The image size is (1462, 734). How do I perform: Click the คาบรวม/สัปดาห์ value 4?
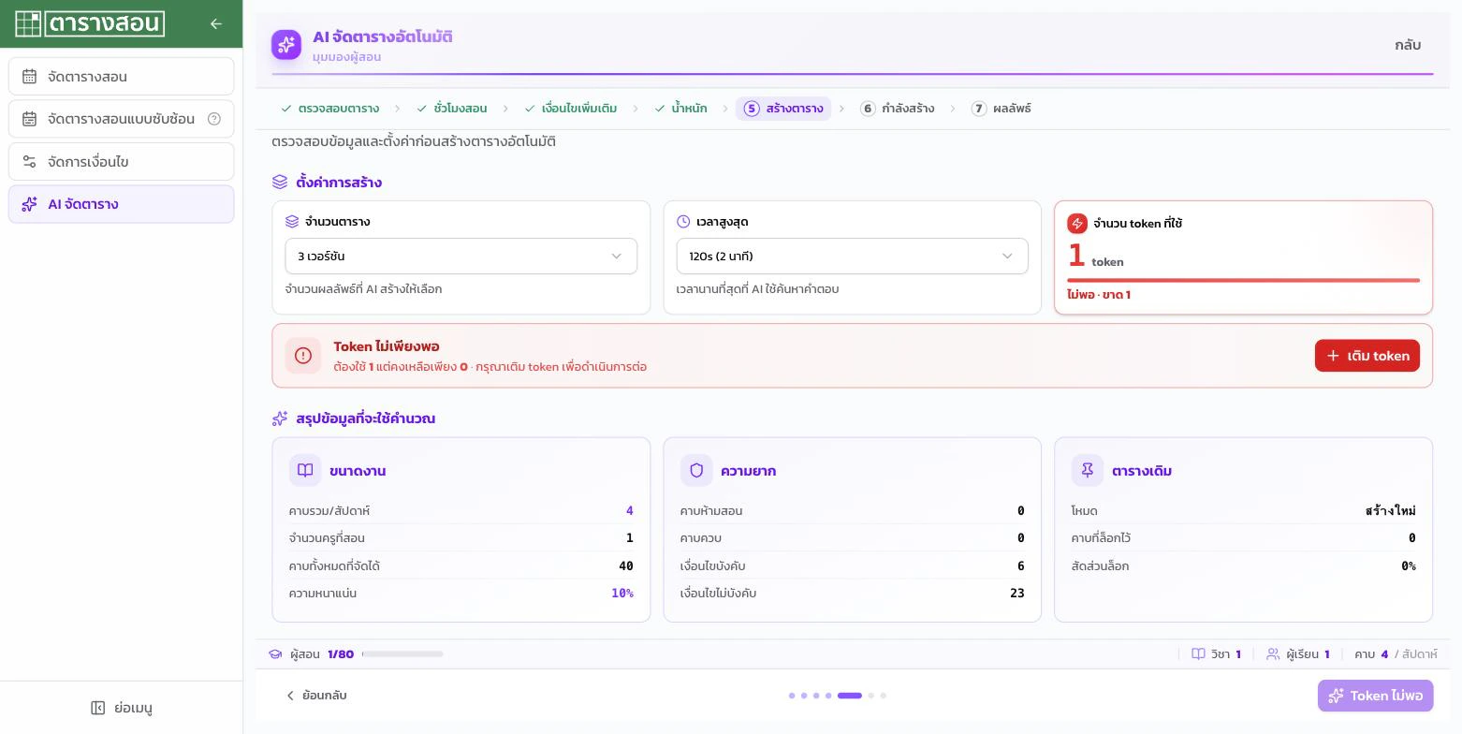(x=630, y=511)
